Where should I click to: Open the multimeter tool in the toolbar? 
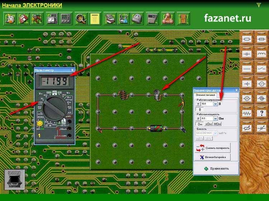pyautogui.click(x=52, y=18)
